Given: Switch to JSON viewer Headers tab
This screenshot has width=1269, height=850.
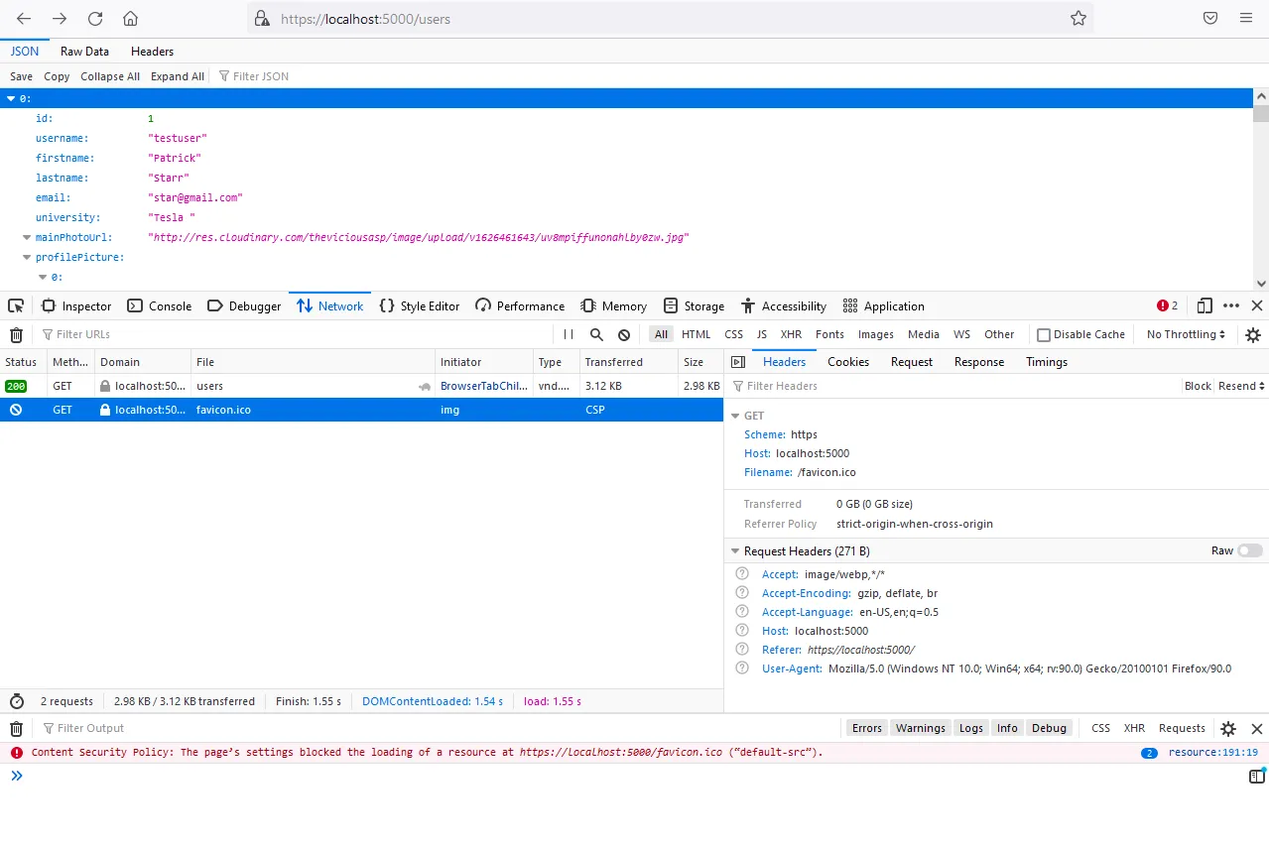Looking at the screenshot, I should coord(152,52).
